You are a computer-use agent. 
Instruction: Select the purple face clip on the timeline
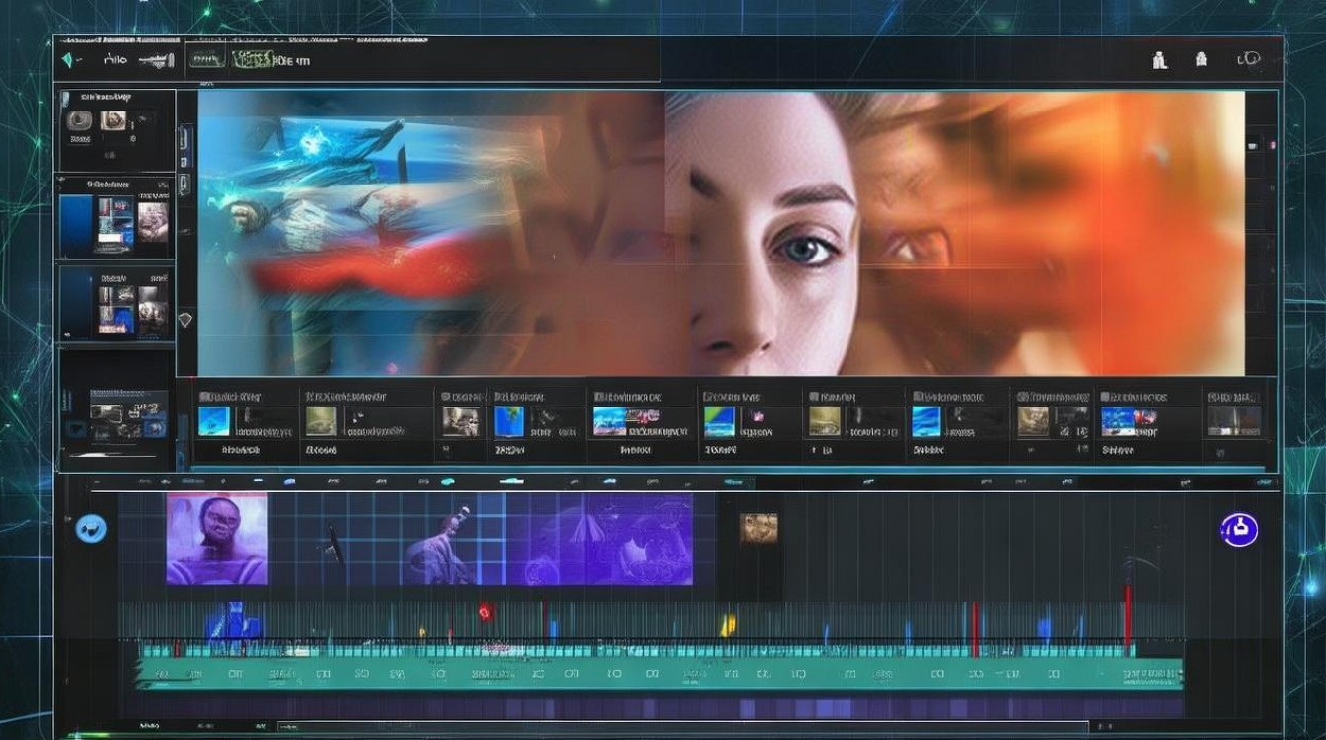pos(217,540)
